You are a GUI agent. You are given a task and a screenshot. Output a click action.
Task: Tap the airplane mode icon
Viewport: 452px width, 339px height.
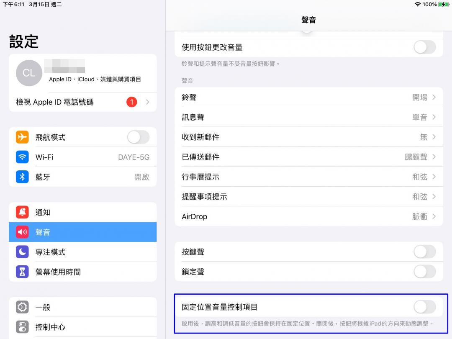(22, 137)
